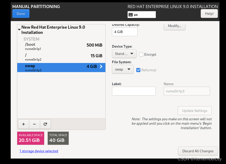Click the add mount point plus button
The height and width of the screenshot is (164, 226).
pos(23,124)
